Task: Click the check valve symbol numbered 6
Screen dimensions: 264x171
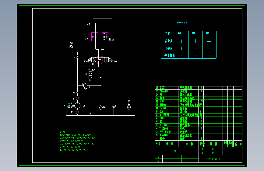Action: tap(77, 92)
